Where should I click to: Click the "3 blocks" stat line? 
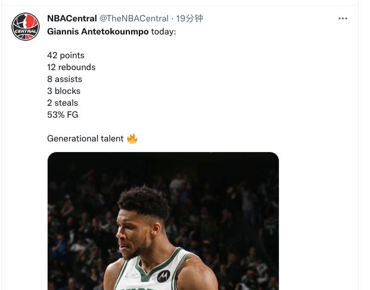[63, 91]
